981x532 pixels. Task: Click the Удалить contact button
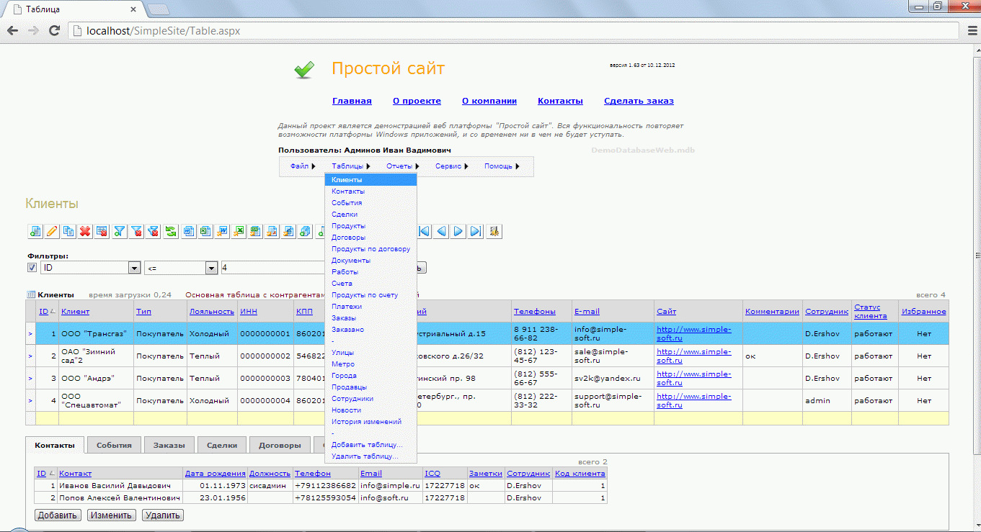click(x=163, y=515)
